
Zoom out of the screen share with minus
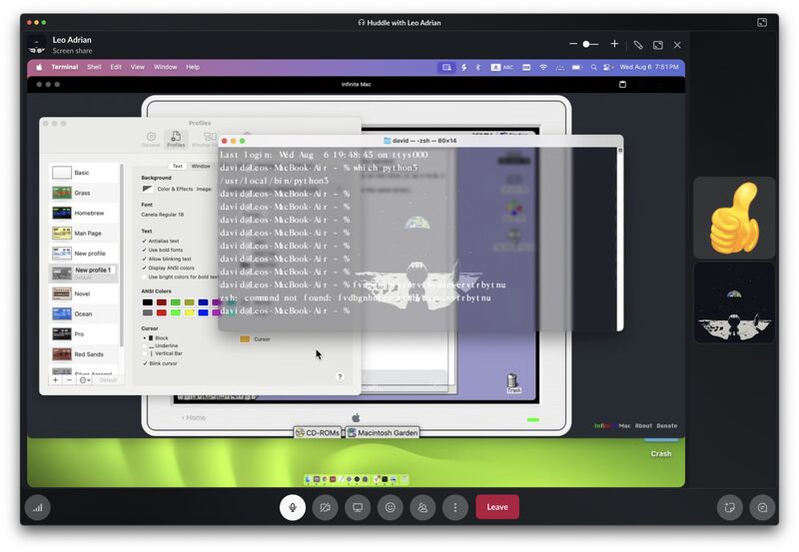[573, 44]
